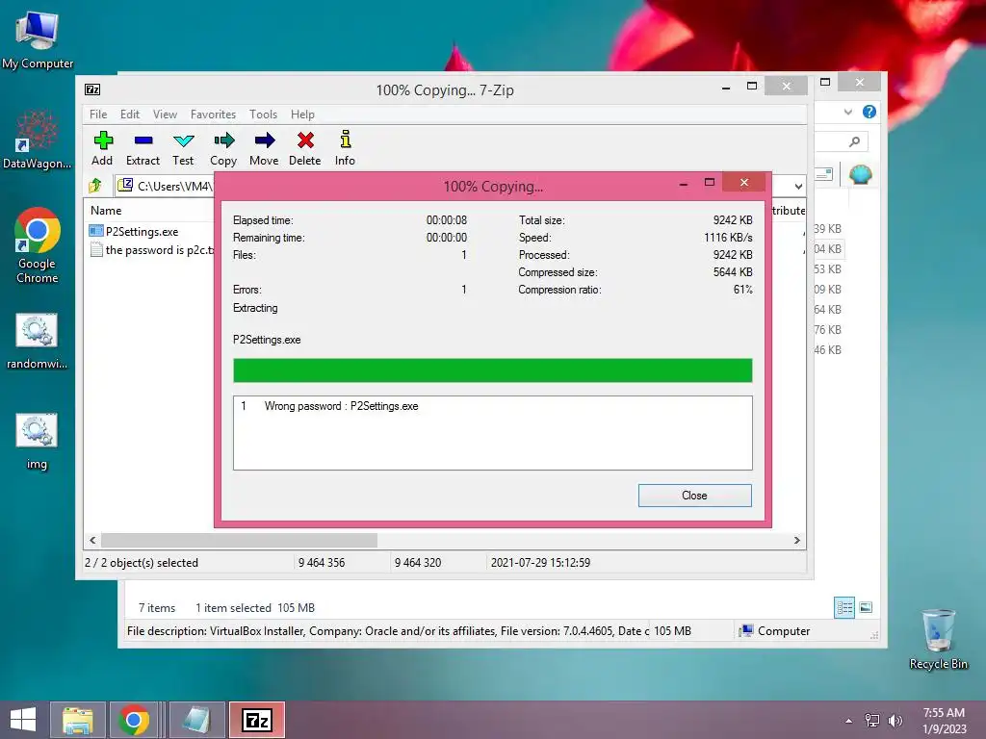This screenshot has height=739, width=986.
Task: Open the Favorites menu
Action: [213, 115]
